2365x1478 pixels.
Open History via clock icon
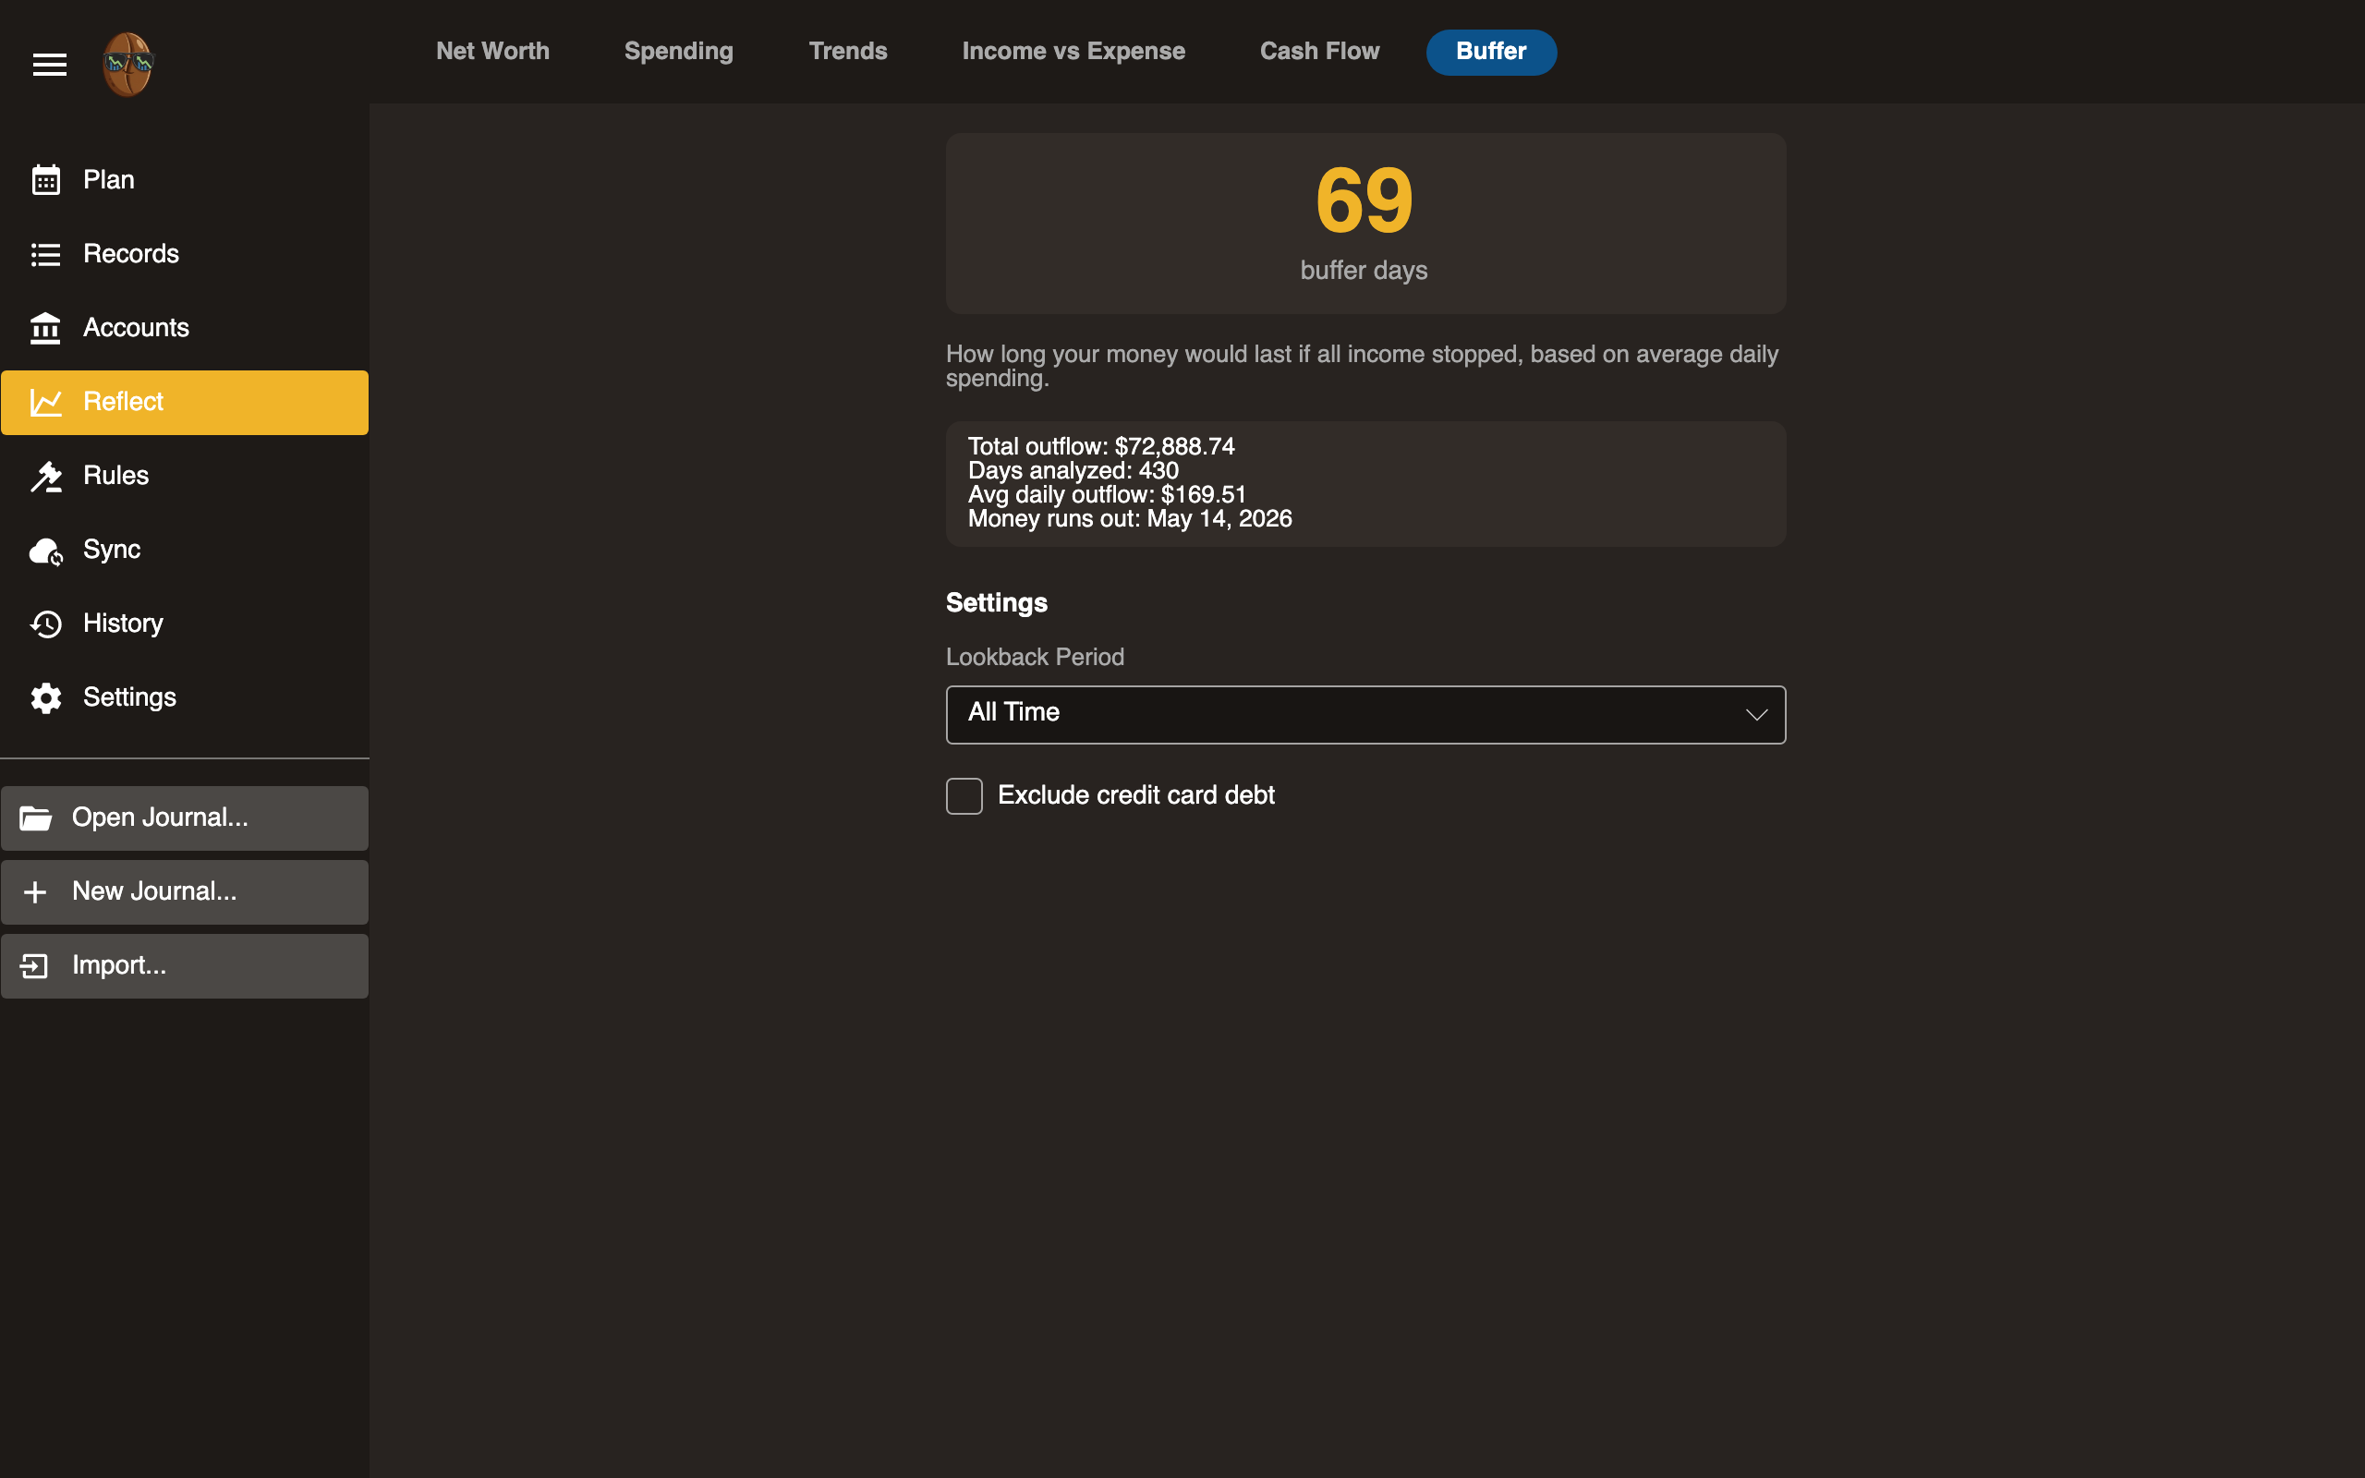[46, 624]
